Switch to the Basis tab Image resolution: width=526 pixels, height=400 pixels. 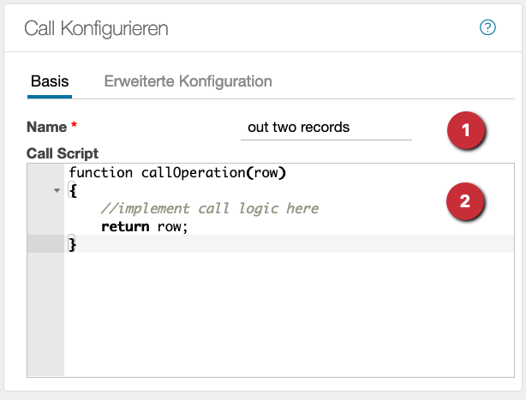point(50,82)
